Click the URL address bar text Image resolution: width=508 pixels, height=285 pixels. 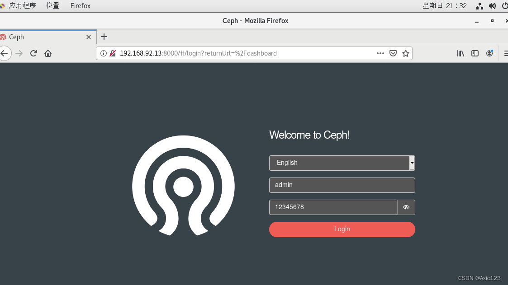point(198,53)
